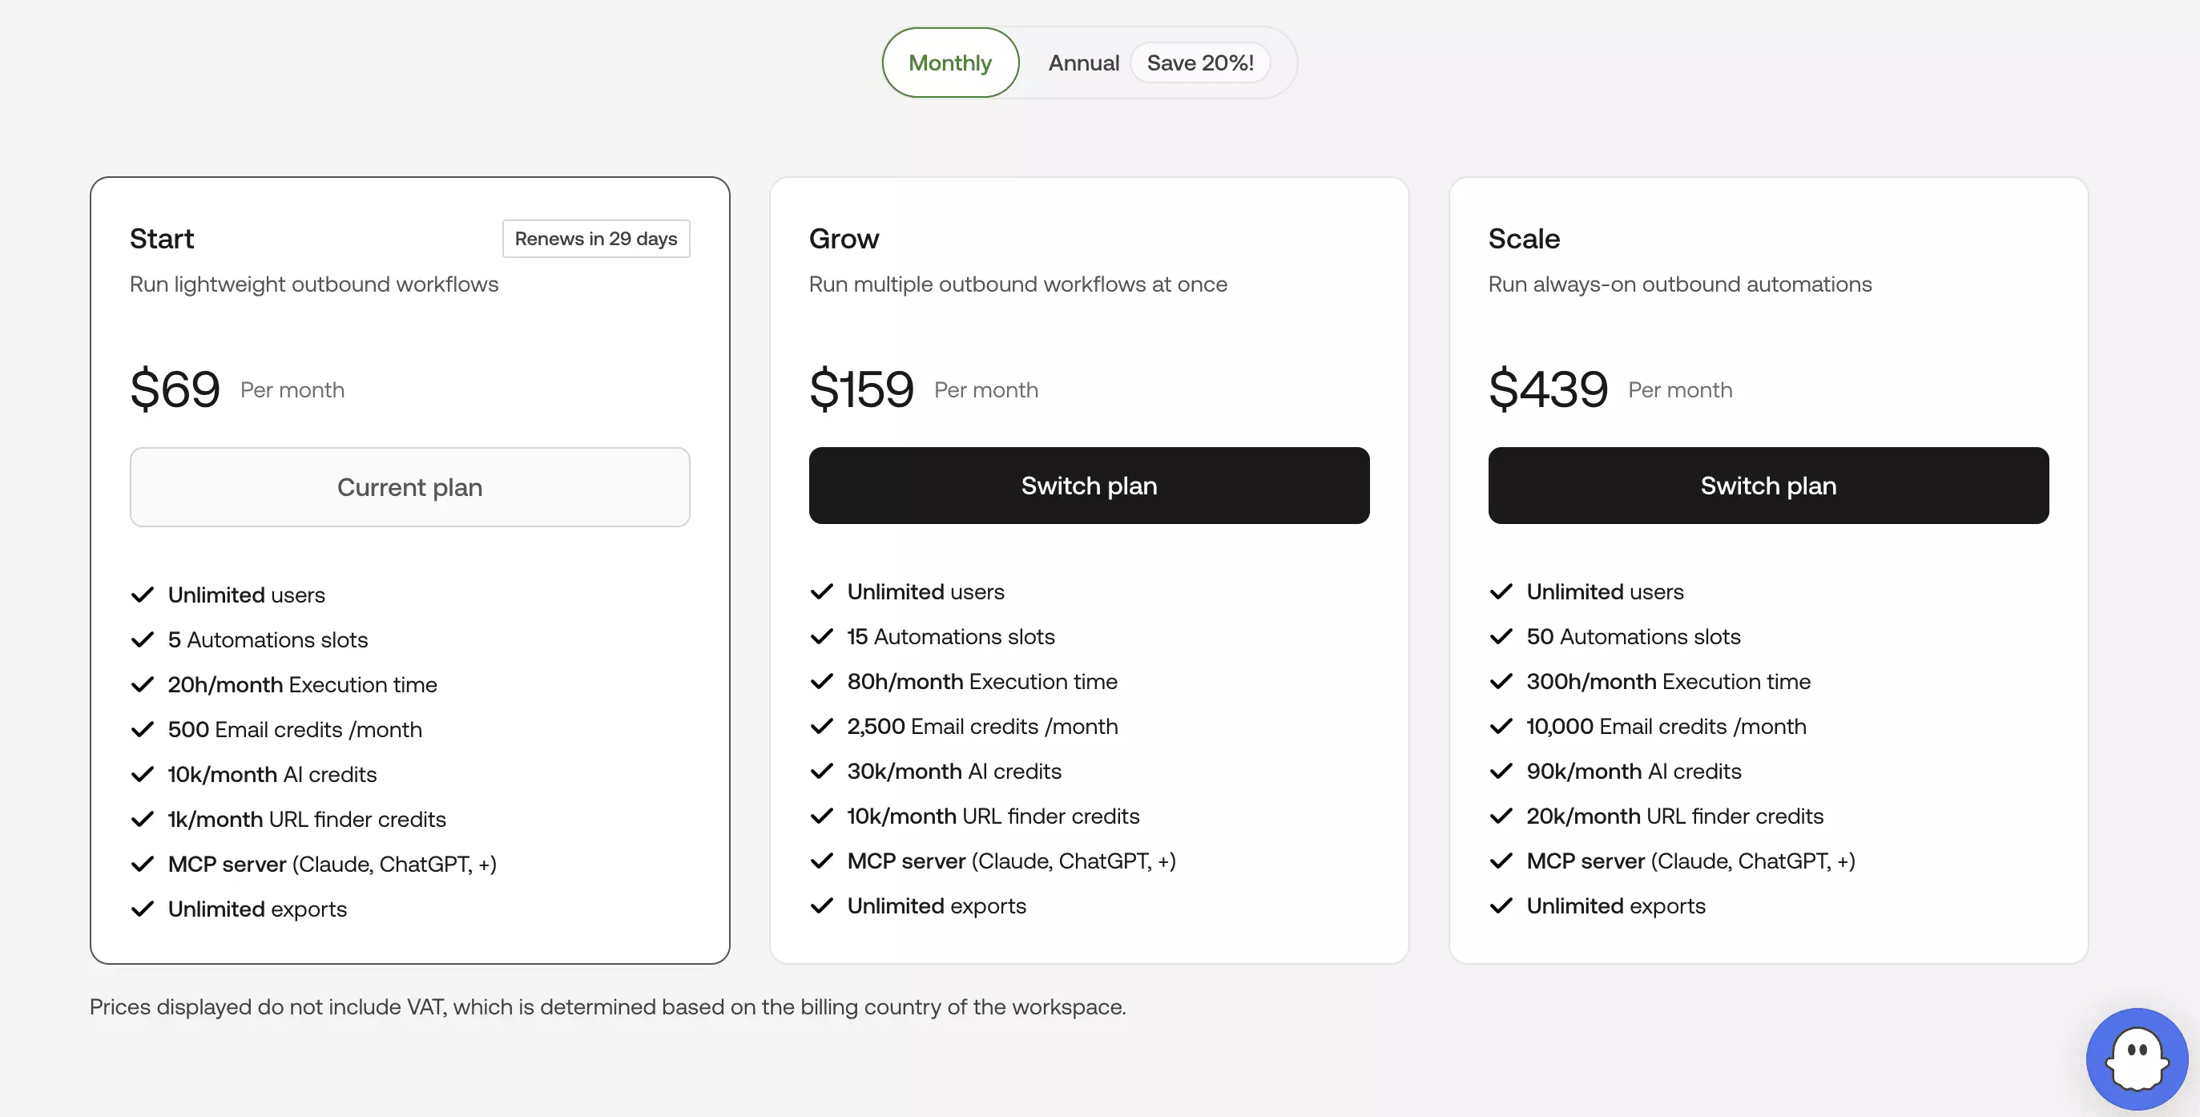
Task: Click checkmark beside 90k/month AI credits
Action: [1501, 770]
